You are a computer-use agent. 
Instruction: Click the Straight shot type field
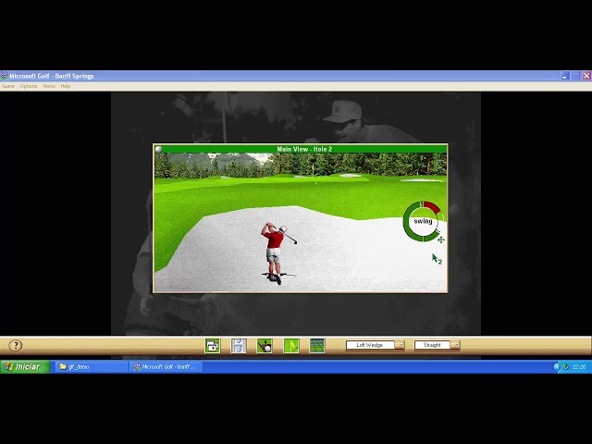coord(432,345)
